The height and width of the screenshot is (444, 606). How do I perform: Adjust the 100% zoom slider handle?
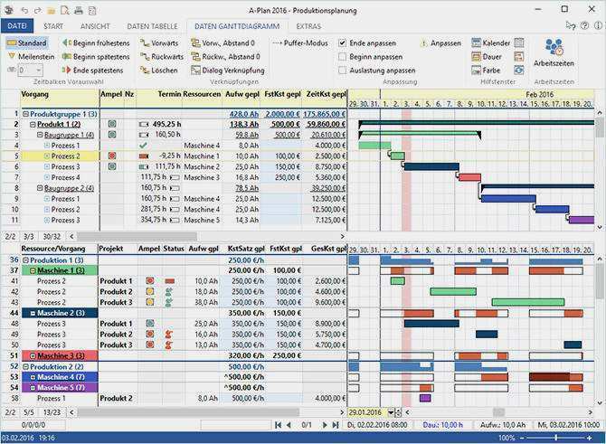click(555, 438)
